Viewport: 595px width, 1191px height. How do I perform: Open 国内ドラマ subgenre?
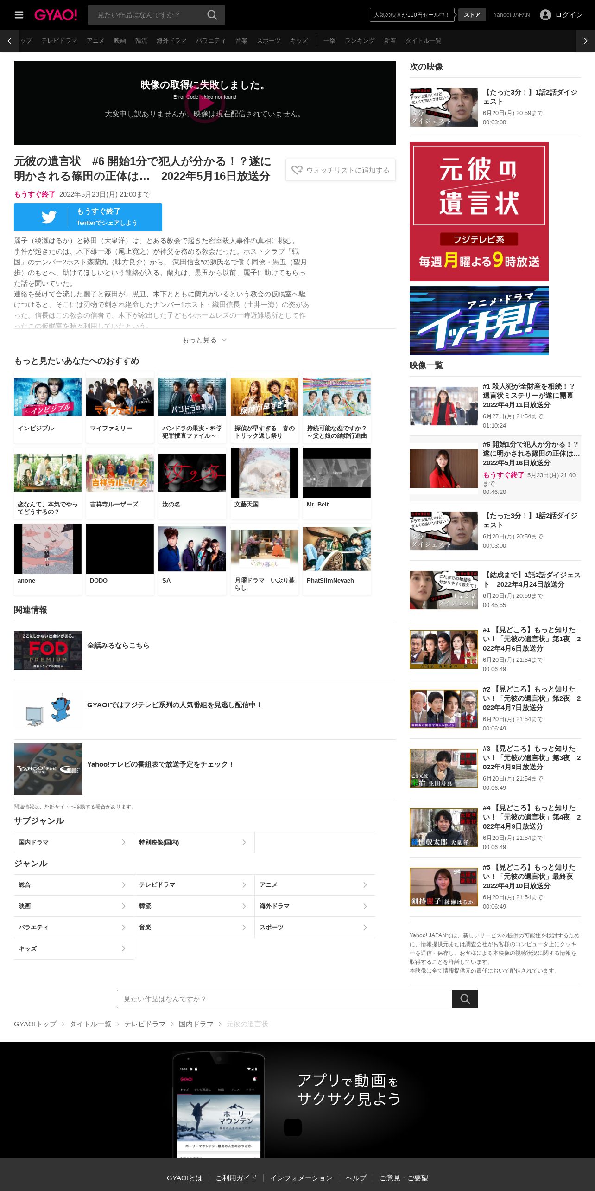74,842
